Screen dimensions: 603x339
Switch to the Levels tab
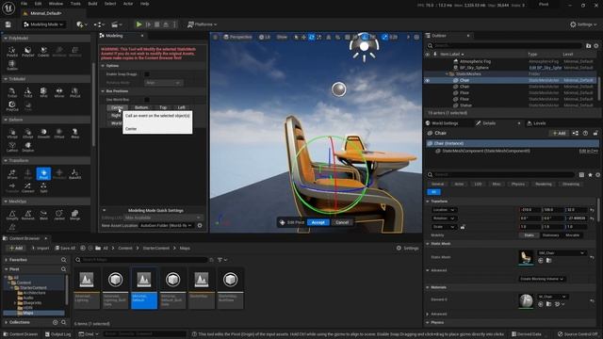pyautogui.click(x=536, y=123)
